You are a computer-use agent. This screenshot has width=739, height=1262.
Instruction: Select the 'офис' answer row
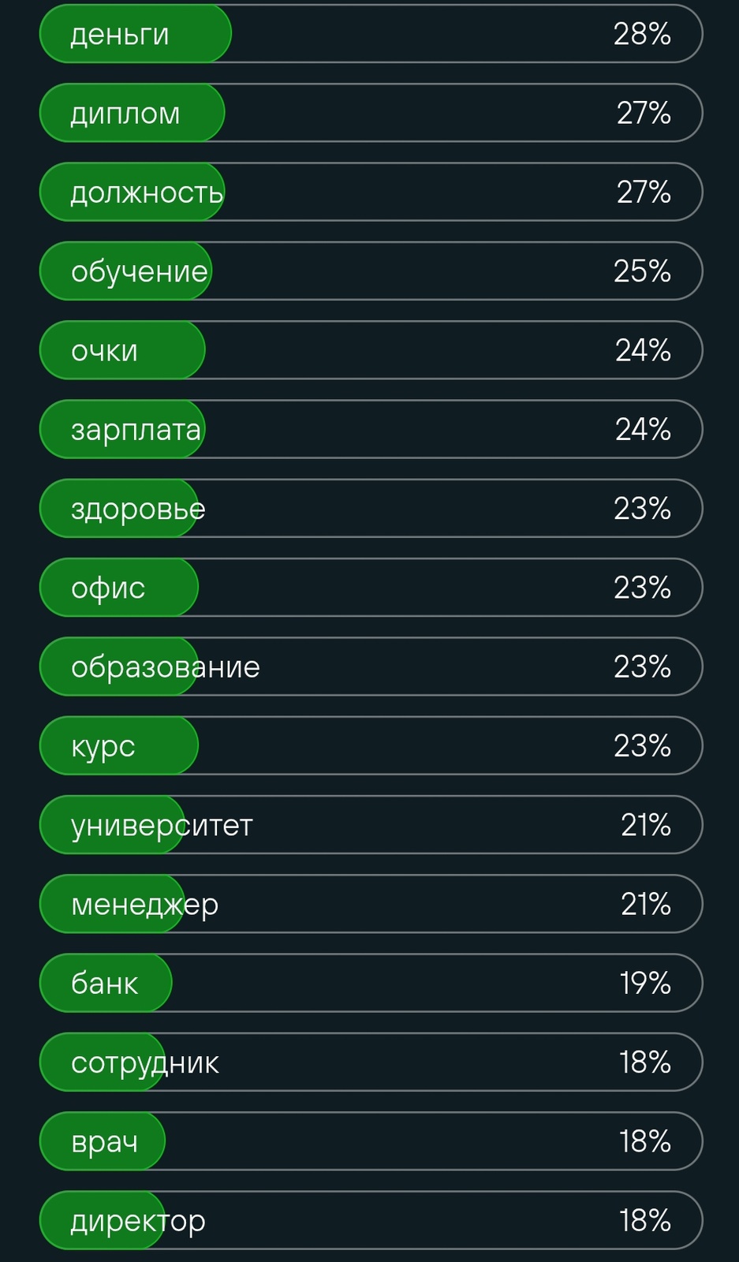[x=371, y=588]
